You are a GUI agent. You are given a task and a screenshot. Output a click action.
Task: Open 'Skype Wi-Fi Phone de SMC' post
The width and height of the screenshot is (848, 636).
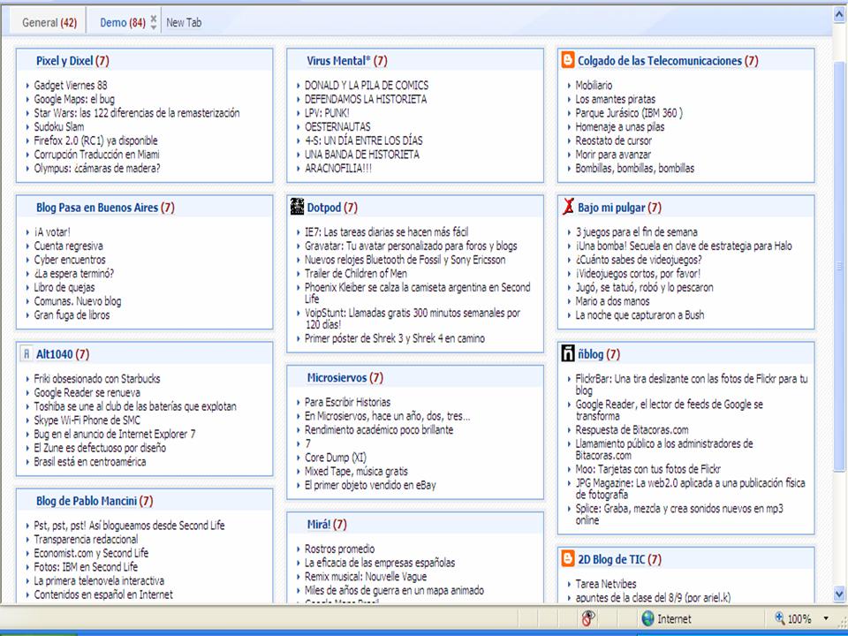coord(87,420)
